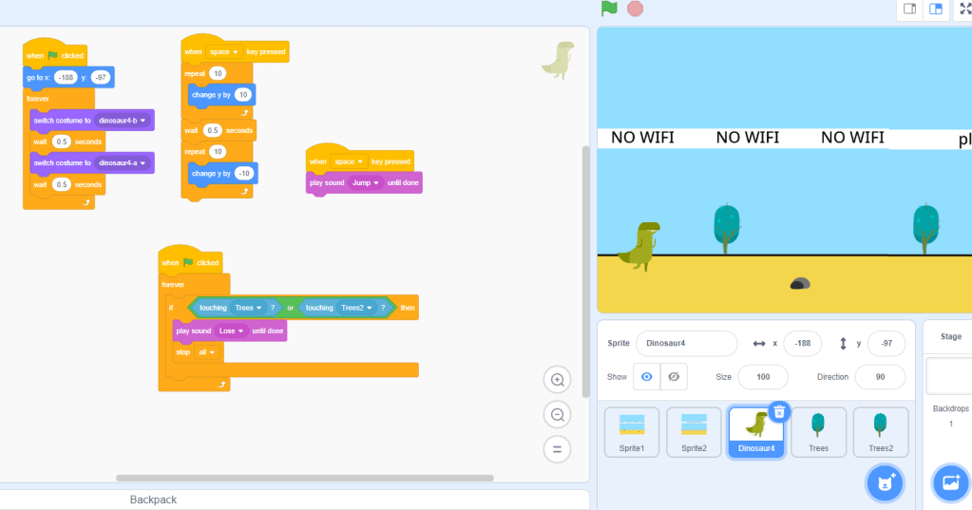Reset workspace zoom with equals icon
This screenshot has width=972, height=510.
[557, 448]
